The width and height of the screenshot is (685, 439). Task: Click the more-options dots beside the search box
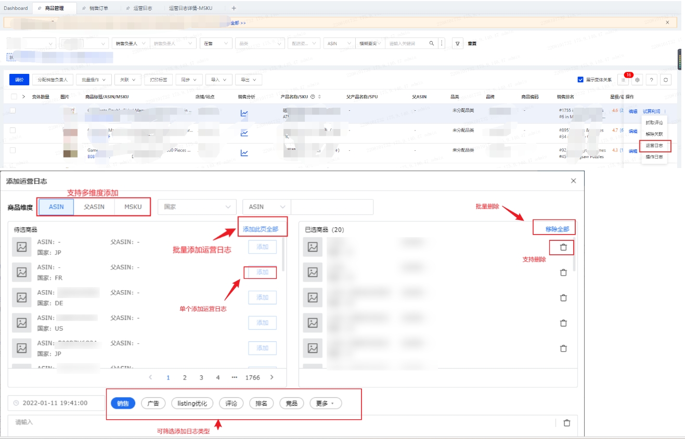point(442,44)
